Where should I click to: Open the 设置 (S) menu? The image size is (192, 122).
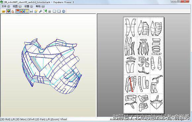point(28,6)
